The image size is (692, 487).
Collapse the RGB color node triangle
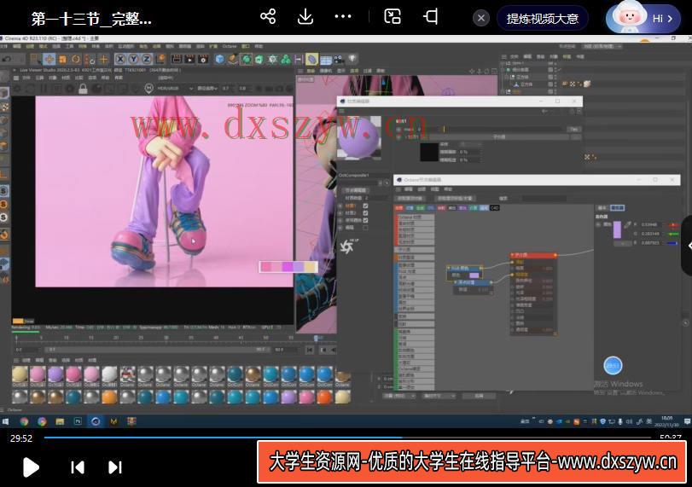coord(449,268)
